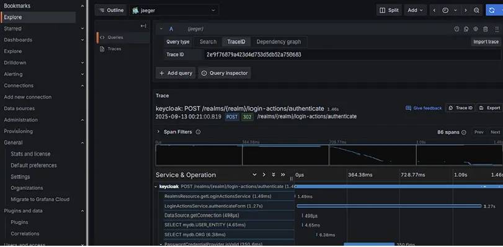The image size is (503, 247).
Task: Shift time range forward with right arrow
Action: (465, 11)
